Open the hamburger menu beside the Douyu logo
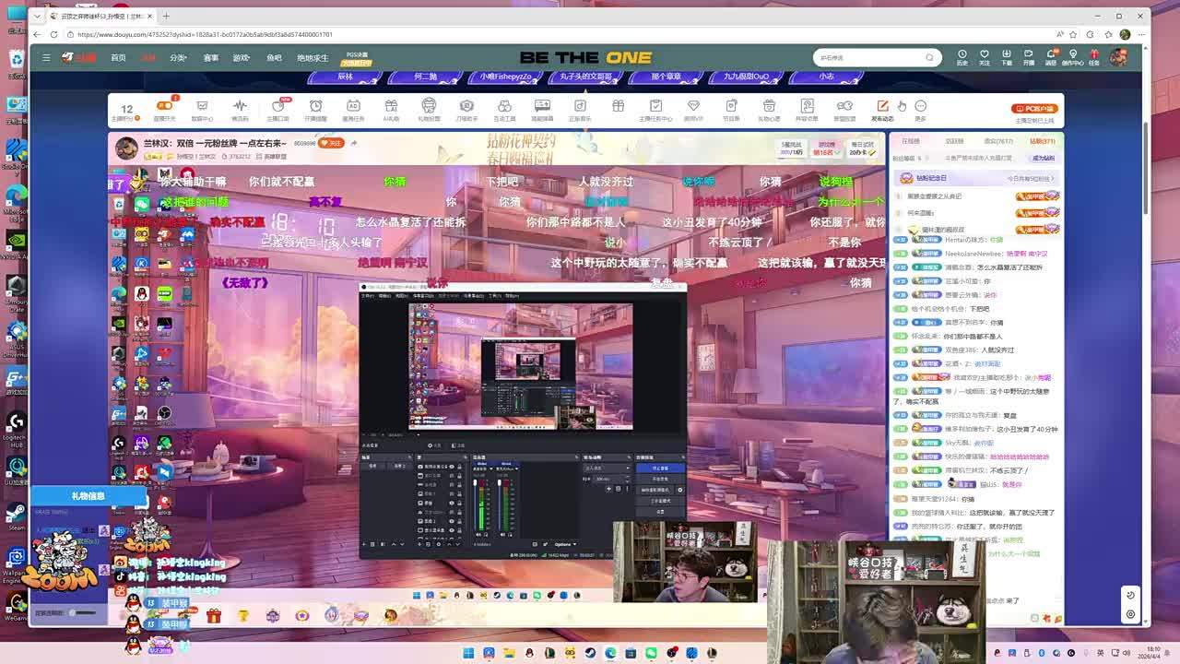1180x664 pixels. (46, 57)
